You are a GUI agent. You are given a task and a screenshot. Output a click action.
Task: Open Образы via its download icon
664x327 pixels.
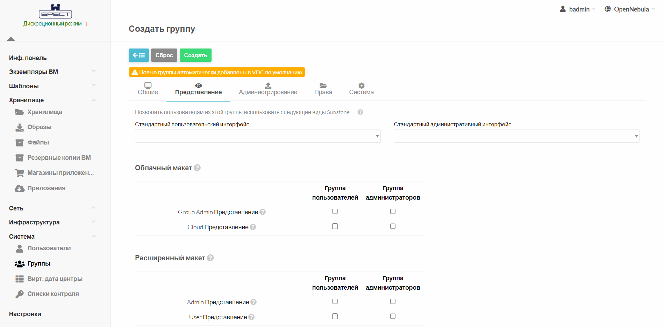[19, 127]
